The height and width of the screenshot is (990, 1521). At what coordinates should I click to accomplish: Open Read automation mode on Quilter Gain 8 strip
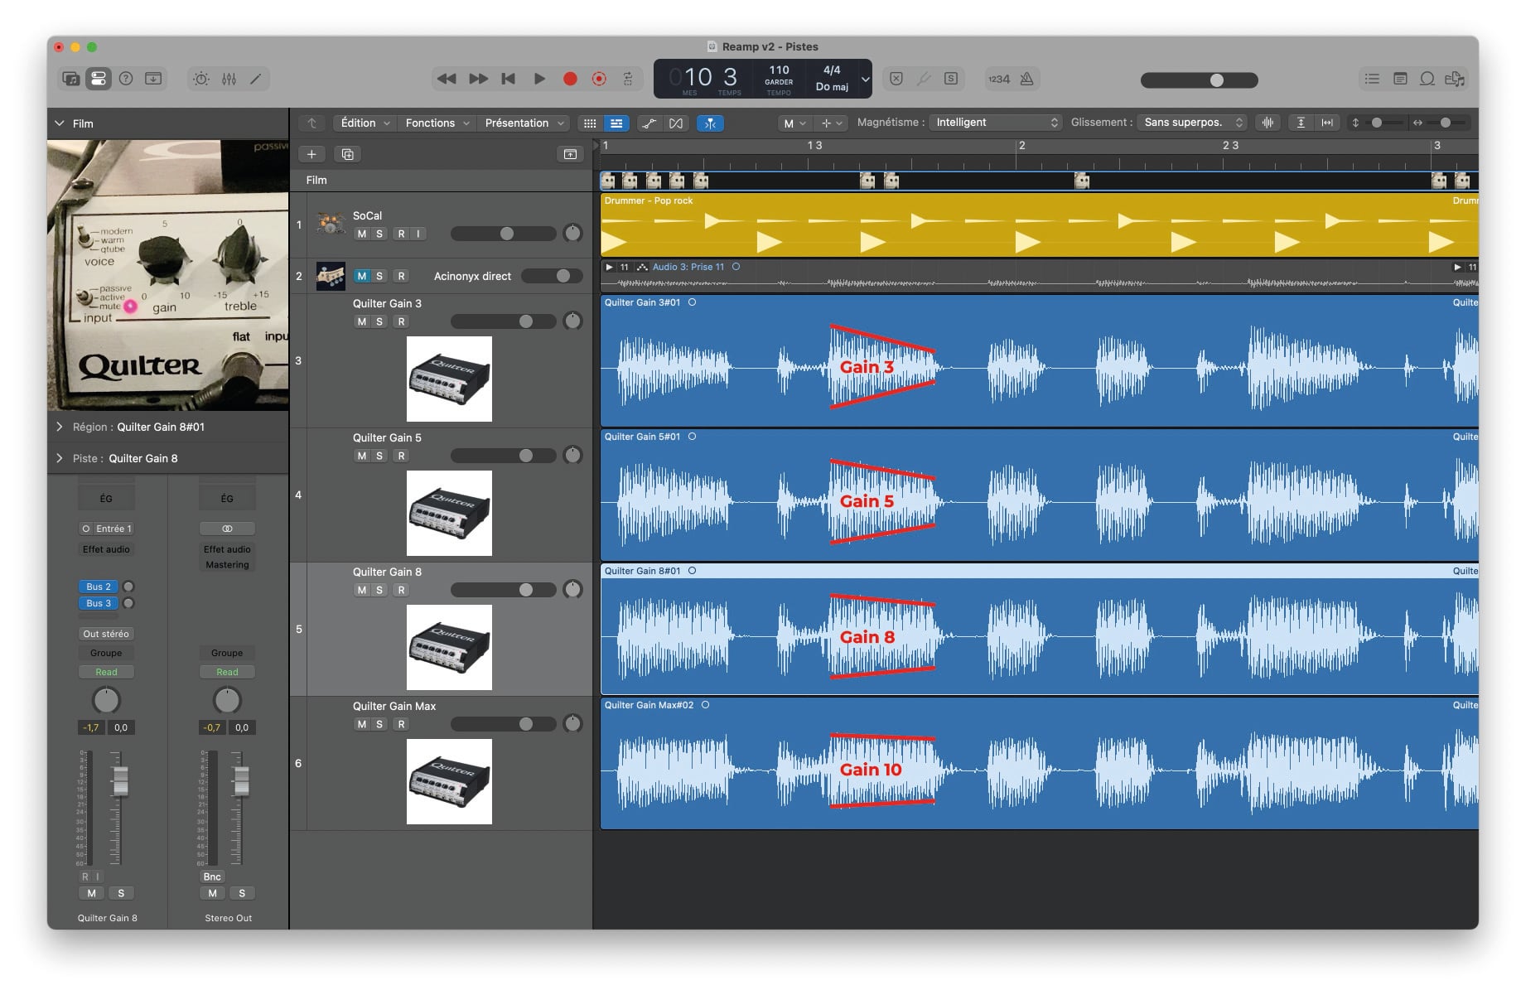pos(106,672)
